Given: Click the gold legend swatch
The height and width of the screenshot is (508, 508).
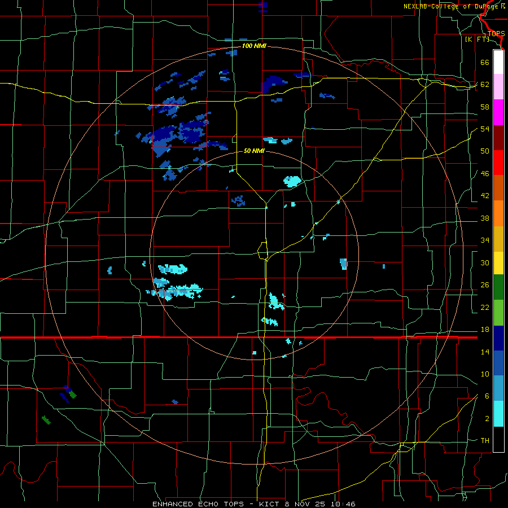Looking at the screenshot, I should click(498, 239).
